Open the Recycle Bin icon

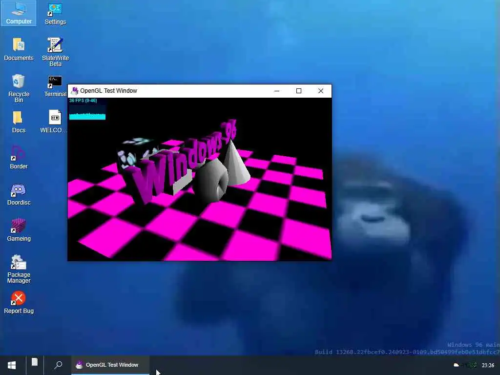coord(19,88)
